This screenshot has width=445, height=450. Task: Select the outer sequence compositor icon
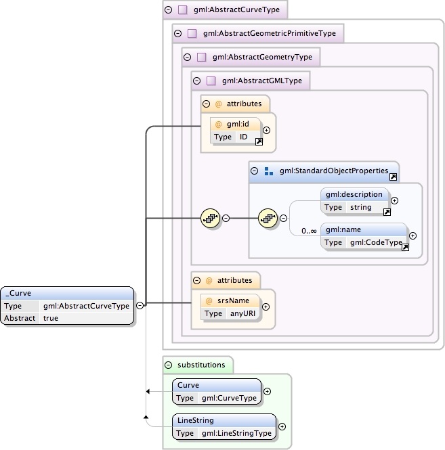pos(210,219)
